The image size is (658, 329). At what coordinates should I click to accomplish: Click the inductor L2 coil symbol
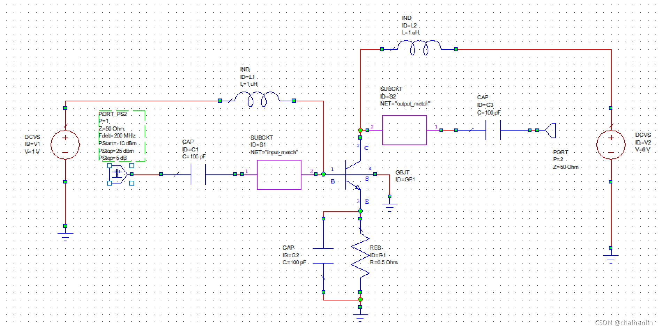(x=419, y=48)
